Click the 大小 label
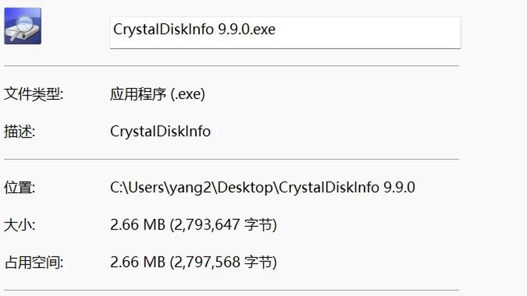 [x=20, y=225]
